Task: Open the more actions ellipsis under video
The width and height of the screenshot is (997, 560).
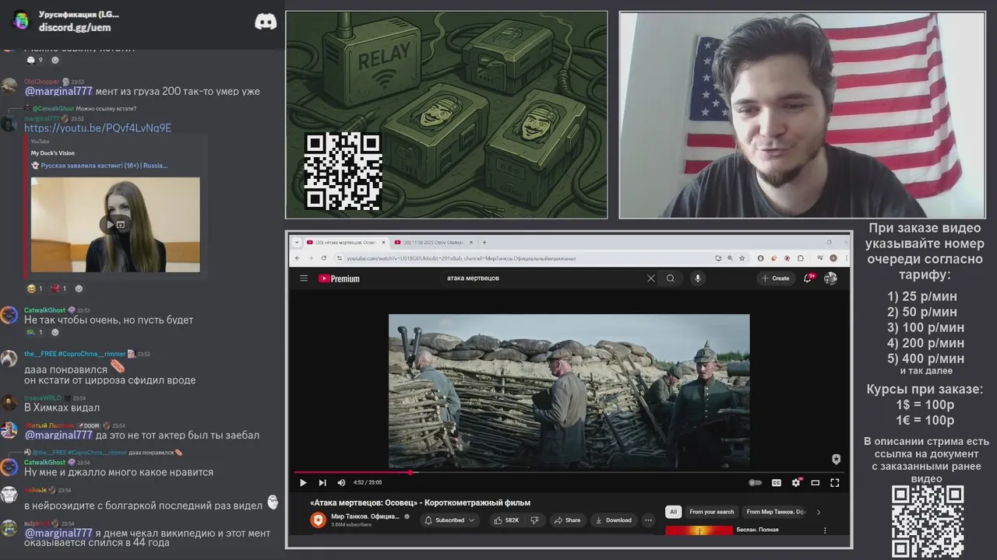Action: 648,520
